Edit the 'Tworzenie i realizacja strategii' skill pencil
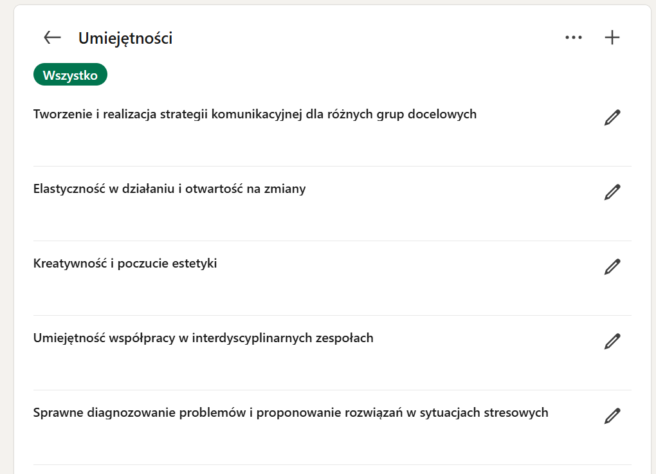 [x=612, y=118]
